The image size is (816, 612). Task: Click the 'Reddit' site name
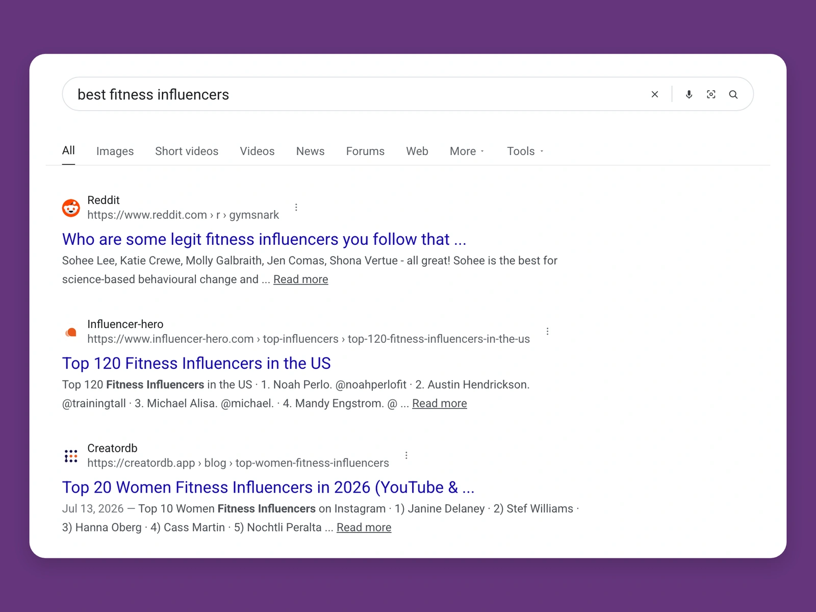104,200
